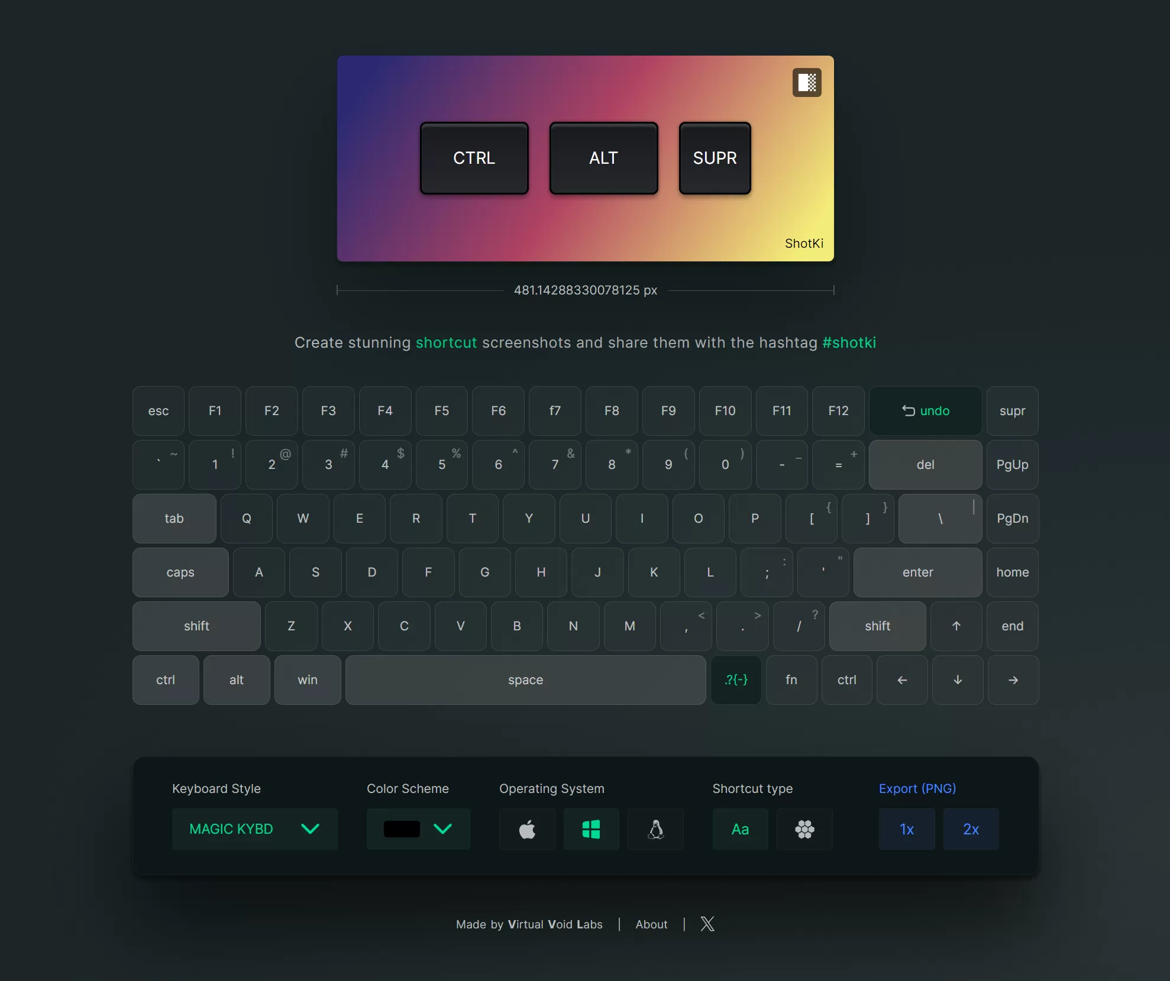Select space bar on virtual keyboard
Image resolution: width=1170 pixels, height=981 pixels.
(x=526, y=678)
